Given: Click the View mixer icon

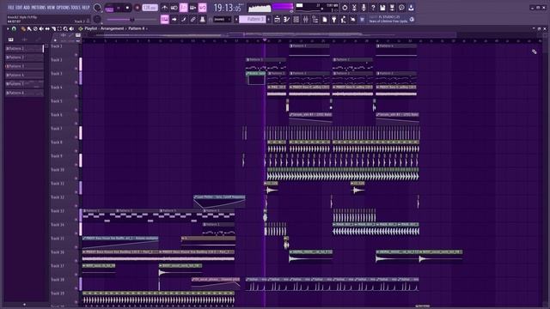Looking at the screenshot, I should (x=306, y=20).
